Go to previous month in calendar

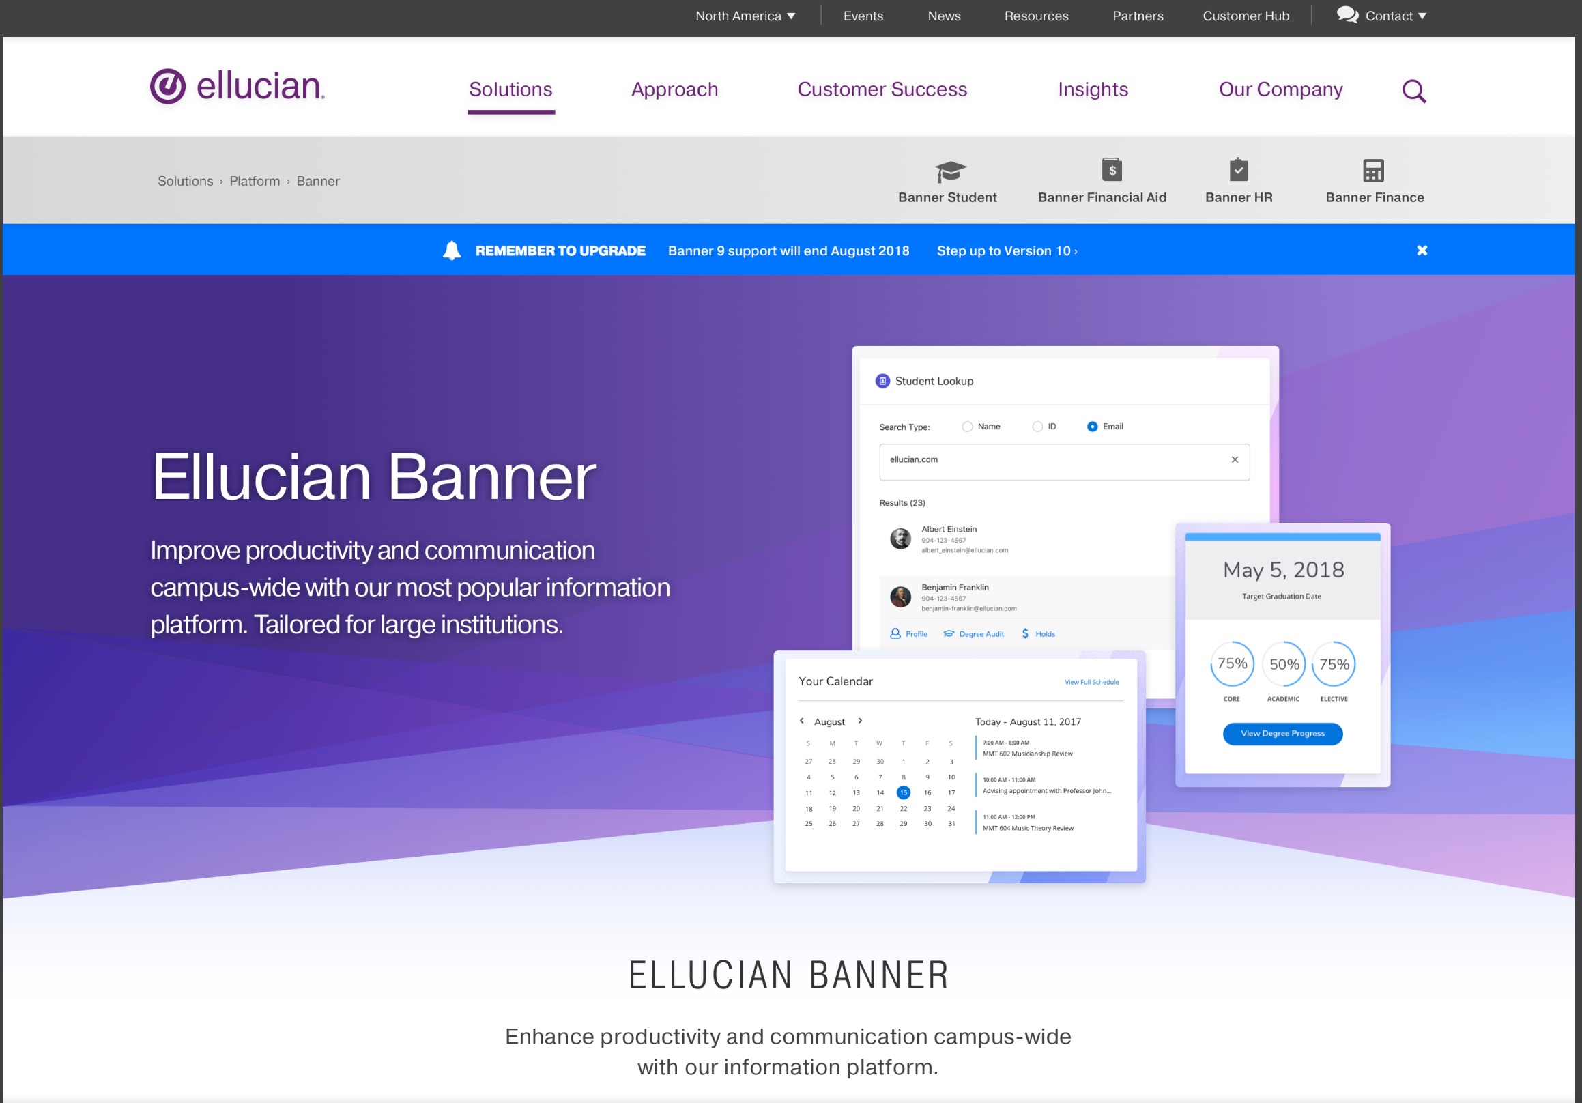click(x=801, y=721)
